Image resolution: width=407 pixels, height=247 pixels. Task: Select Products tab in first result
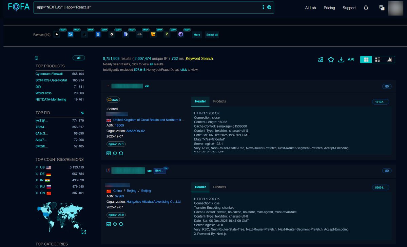(219, 102)
